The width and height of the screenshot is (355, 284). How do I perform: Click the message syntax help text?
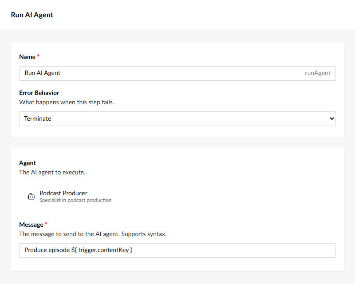point(93,234)
